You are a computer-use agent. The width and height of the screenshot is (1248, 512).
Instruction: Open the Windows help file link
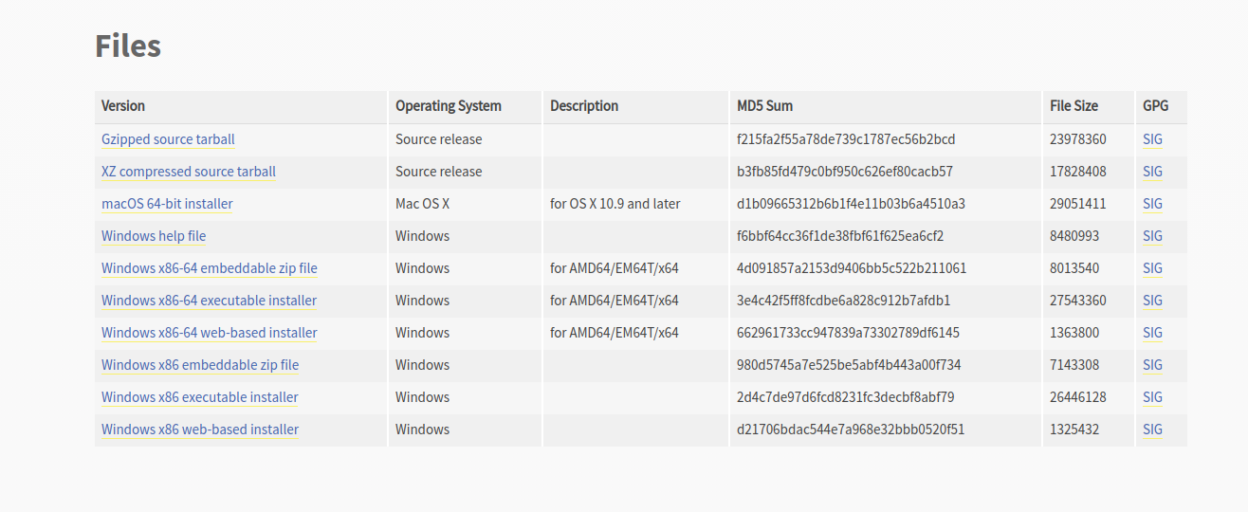tap(154, 236)
